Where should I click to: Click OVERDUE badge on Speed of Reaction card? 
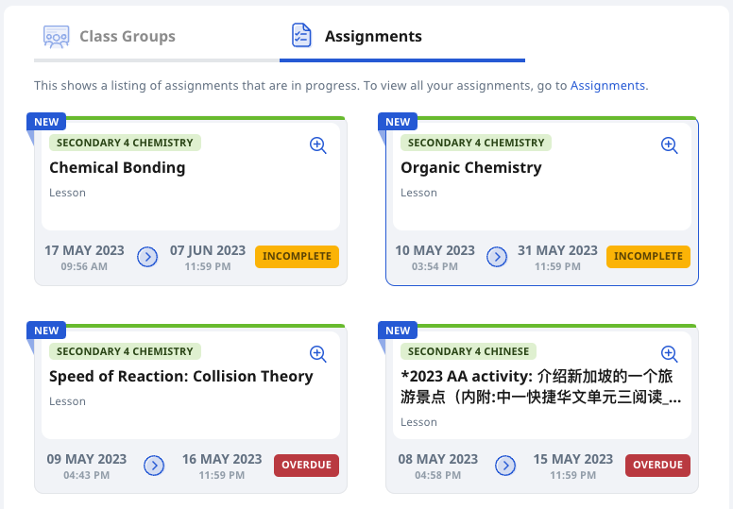click(x=306, y=465)
